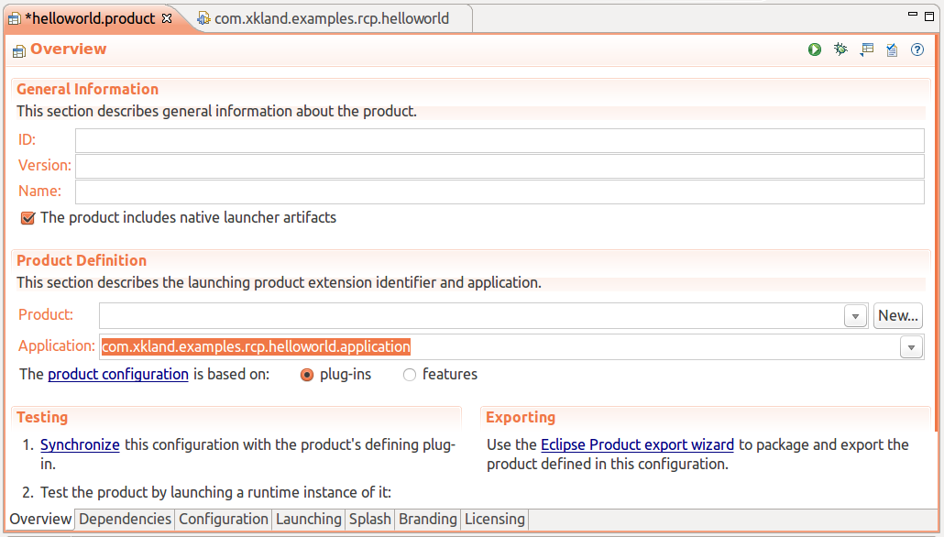Open the Eclipse Product export wizard link
This screenshot has width=944, height=537.
coord(637,444)
